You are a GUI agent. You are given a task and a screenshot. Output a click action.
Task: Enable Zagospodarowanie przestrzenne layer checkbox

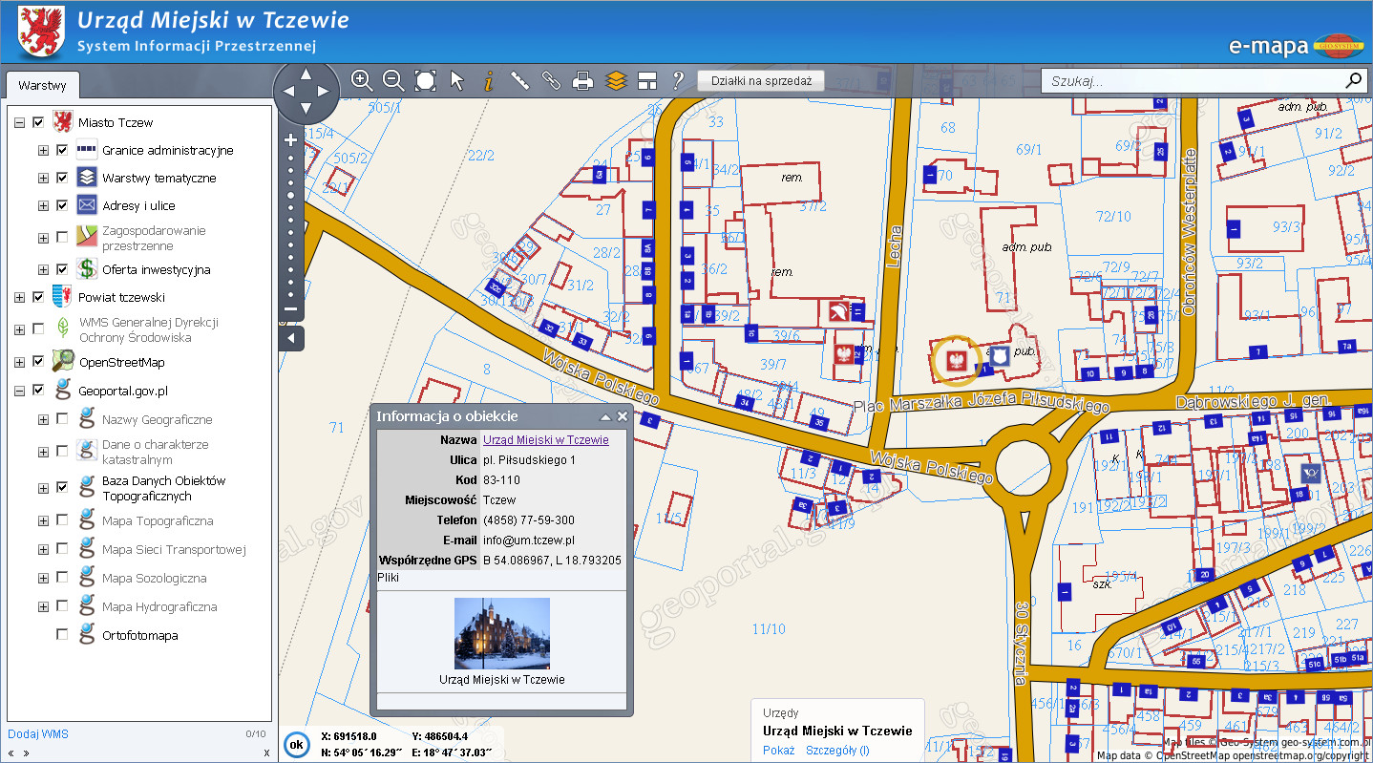coord(62,237)
